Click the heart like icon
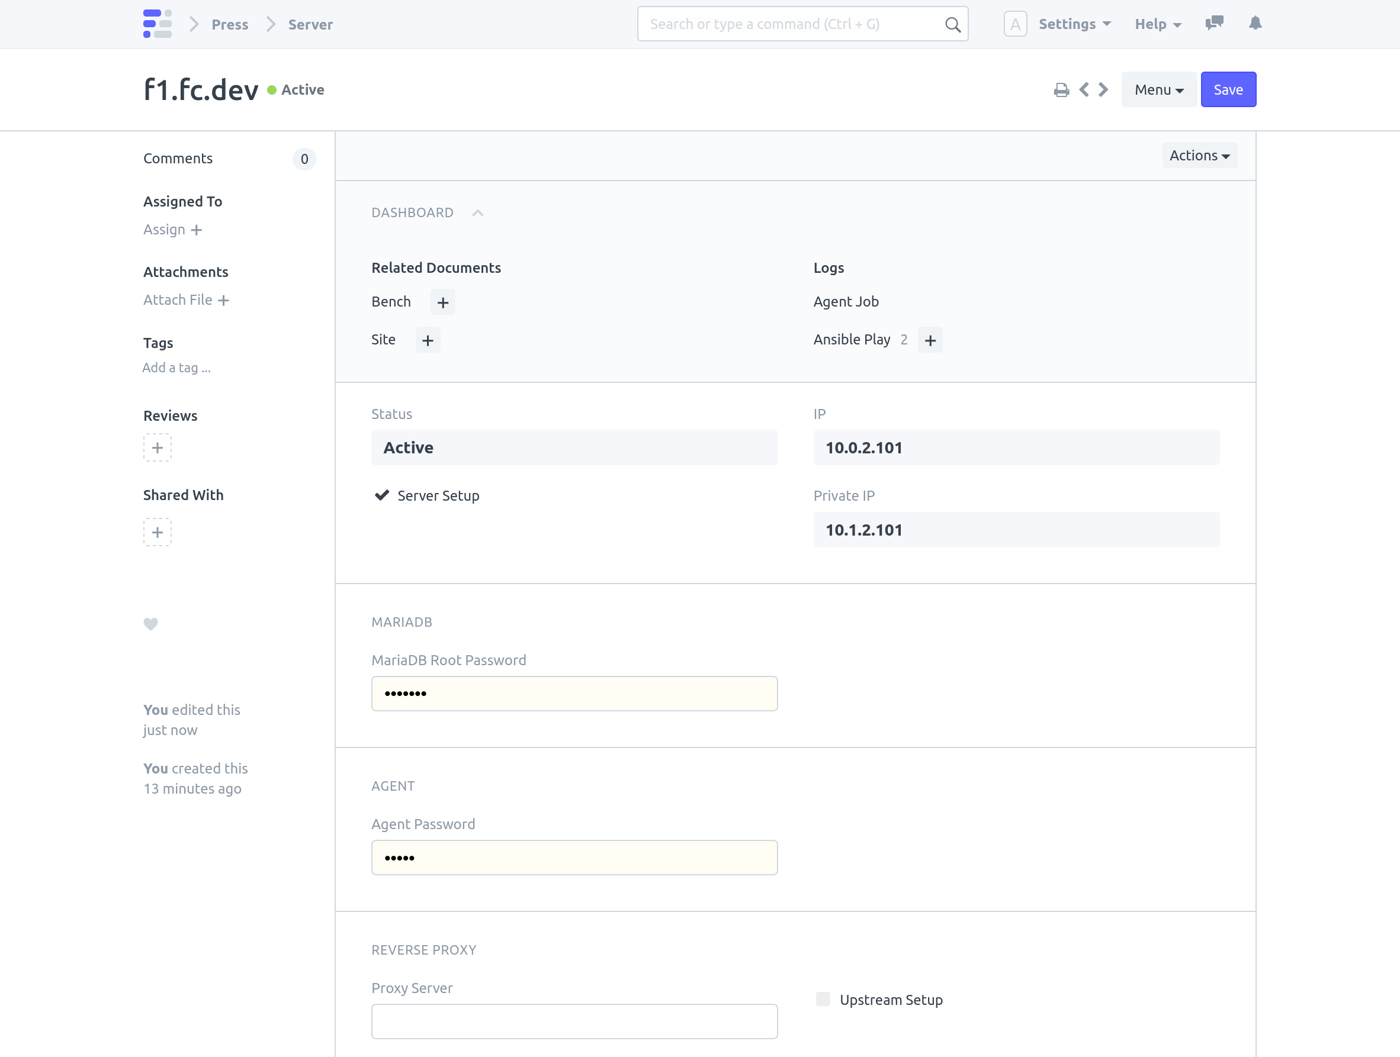Image resolution: width=1400 pixels, height=1057 pixels. (x=150, y=624)
